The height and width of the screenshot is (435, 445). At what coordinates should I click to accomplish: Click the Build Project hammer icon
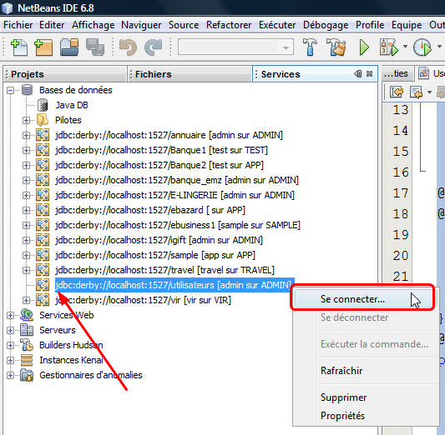[x=310, y=47]
